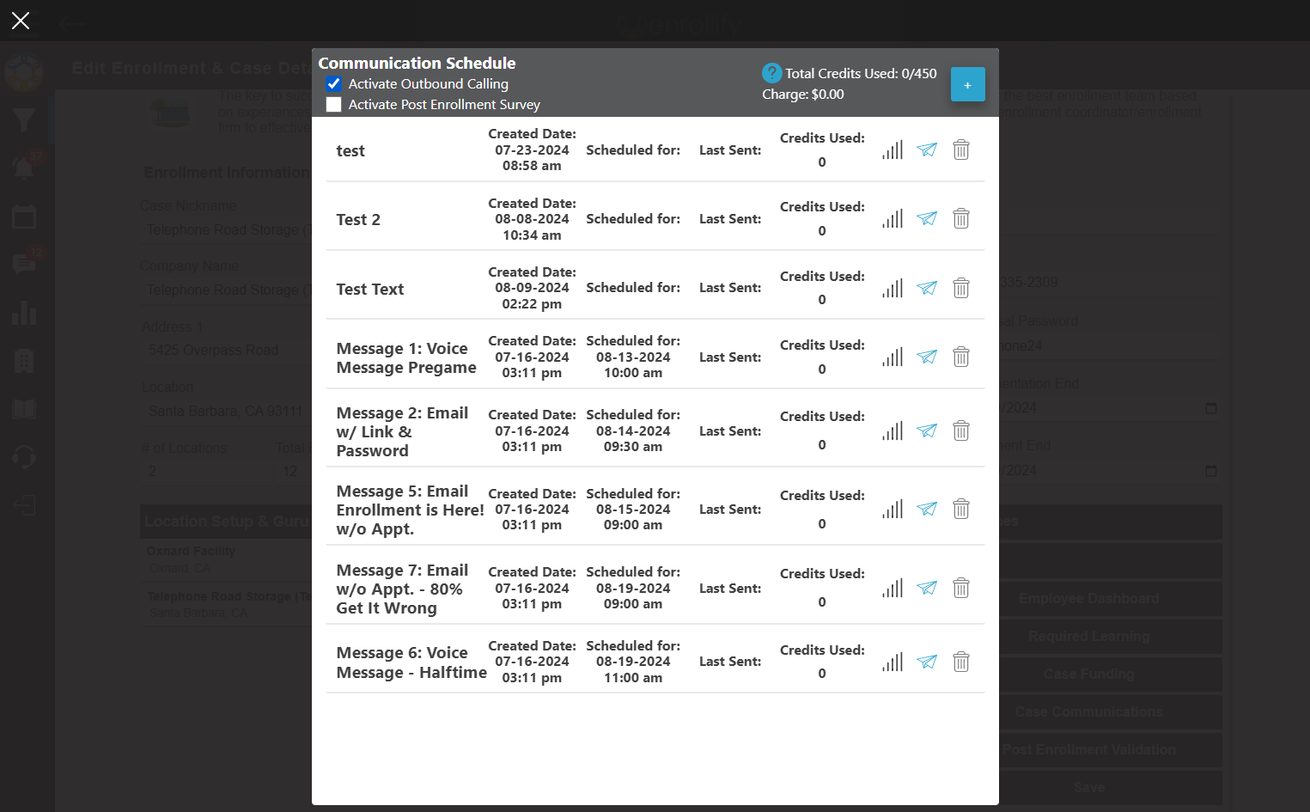Add a new communication with plus button
The width and height of the screenshot is (1310, 812).
click(x=968, y=84)
